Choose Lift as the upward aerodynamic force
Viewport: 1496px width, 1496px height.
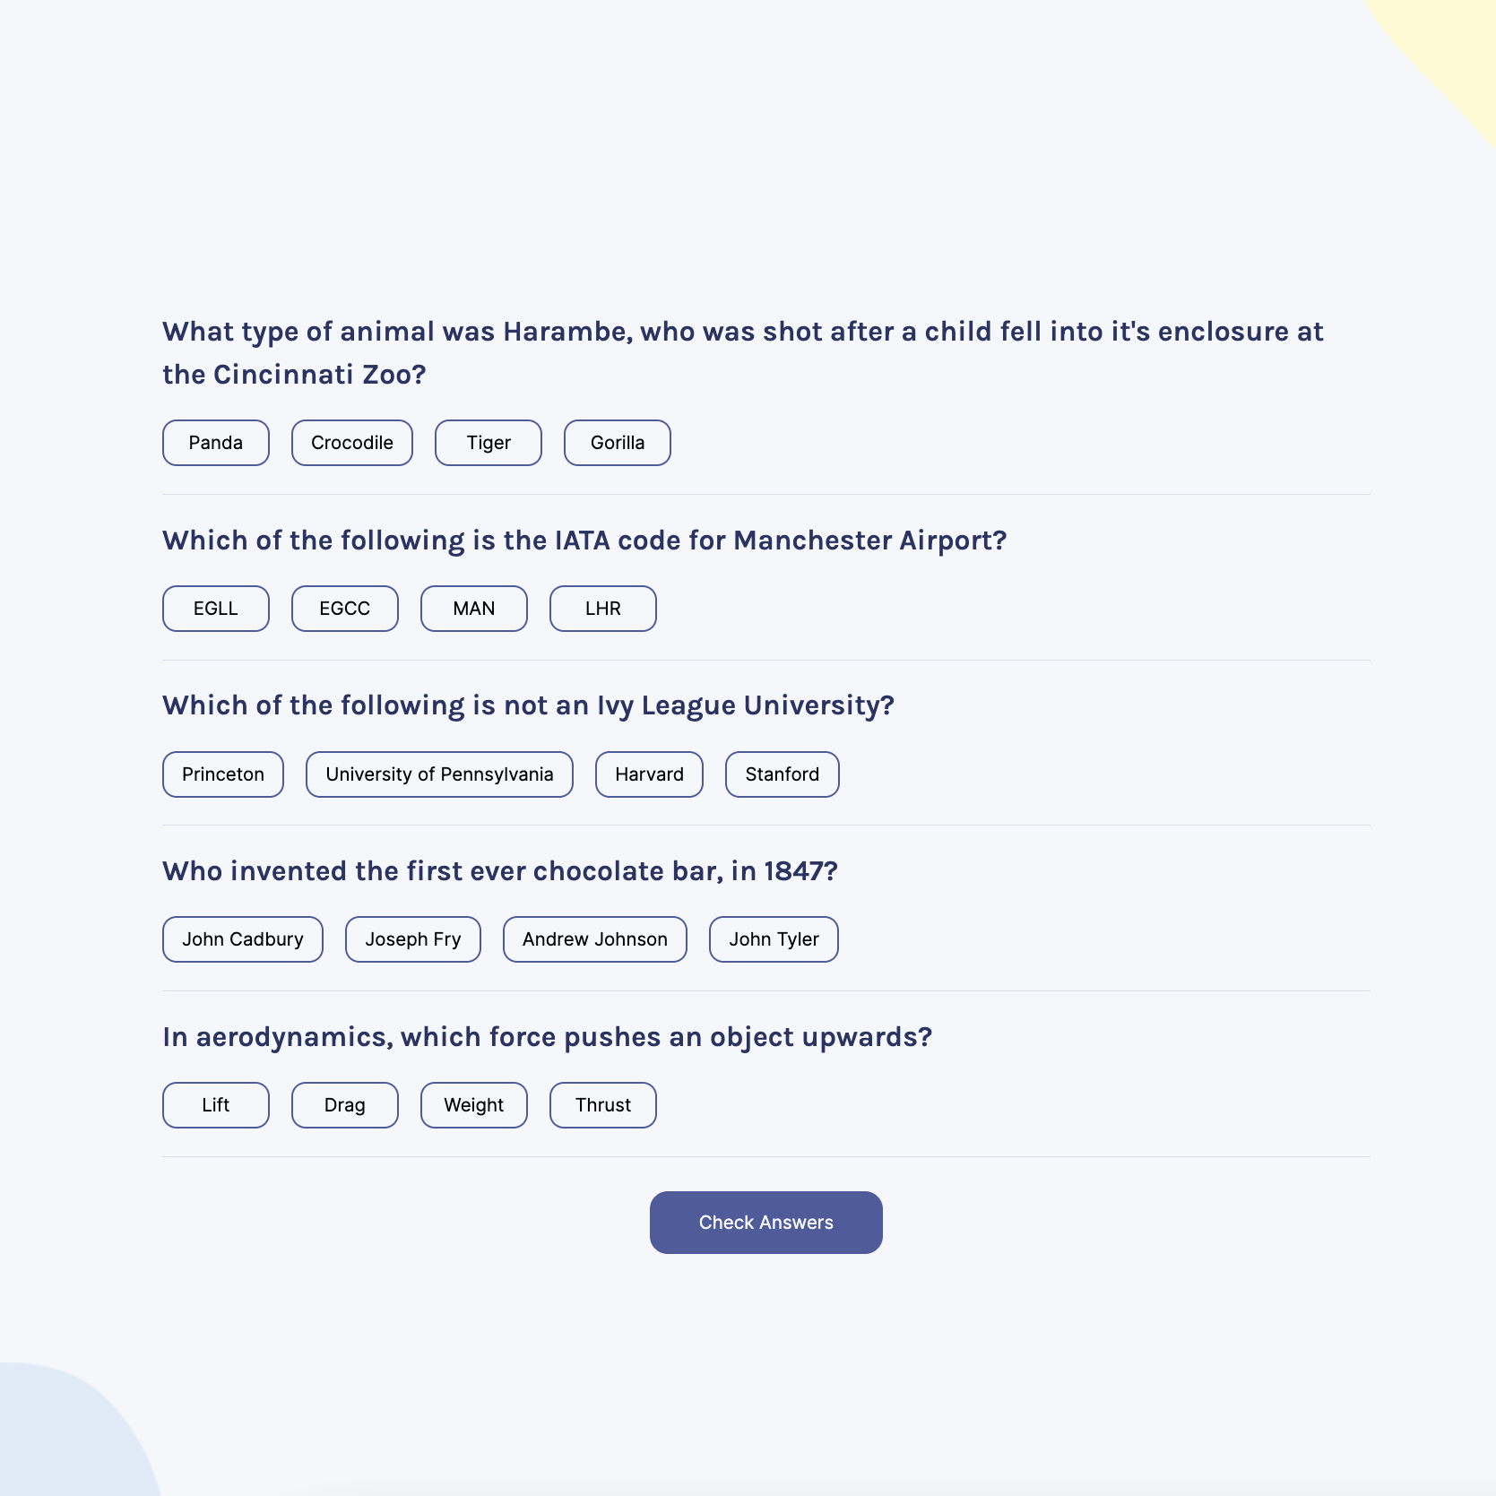point(215,1105)
